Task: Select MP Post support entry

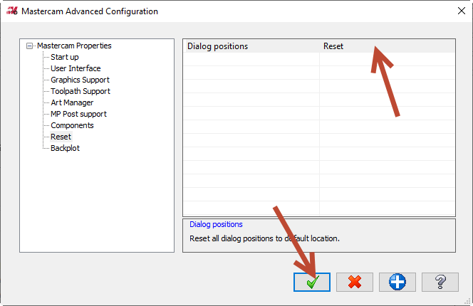Action: tap(78, 114)
